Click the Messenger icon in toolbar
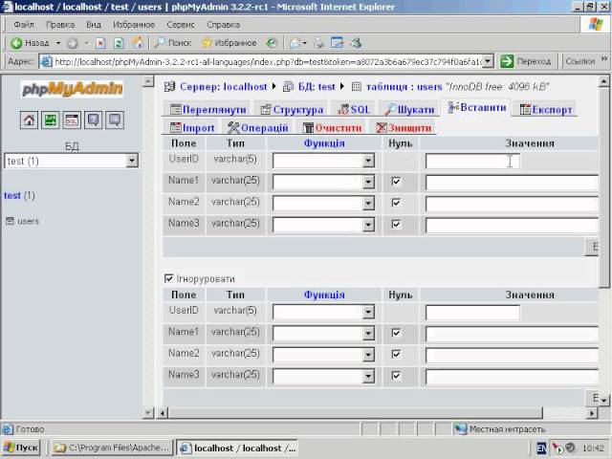The width and height of the screenshot is (612, 459). click(356, 43)
